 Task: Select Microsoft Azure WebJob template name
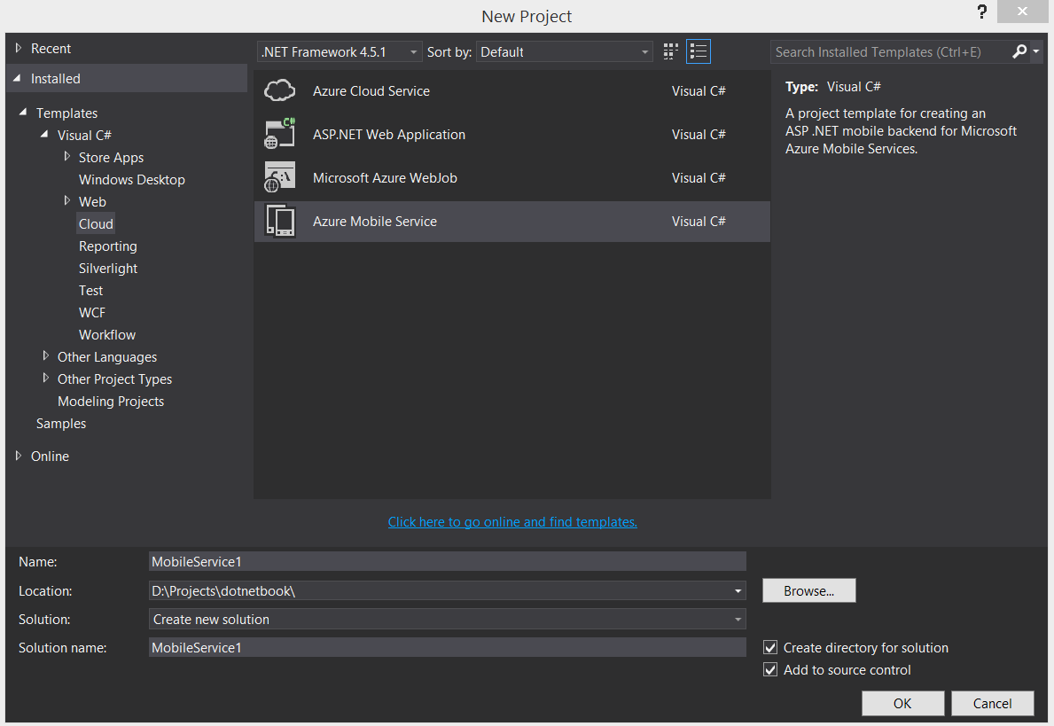pos(386,178)
